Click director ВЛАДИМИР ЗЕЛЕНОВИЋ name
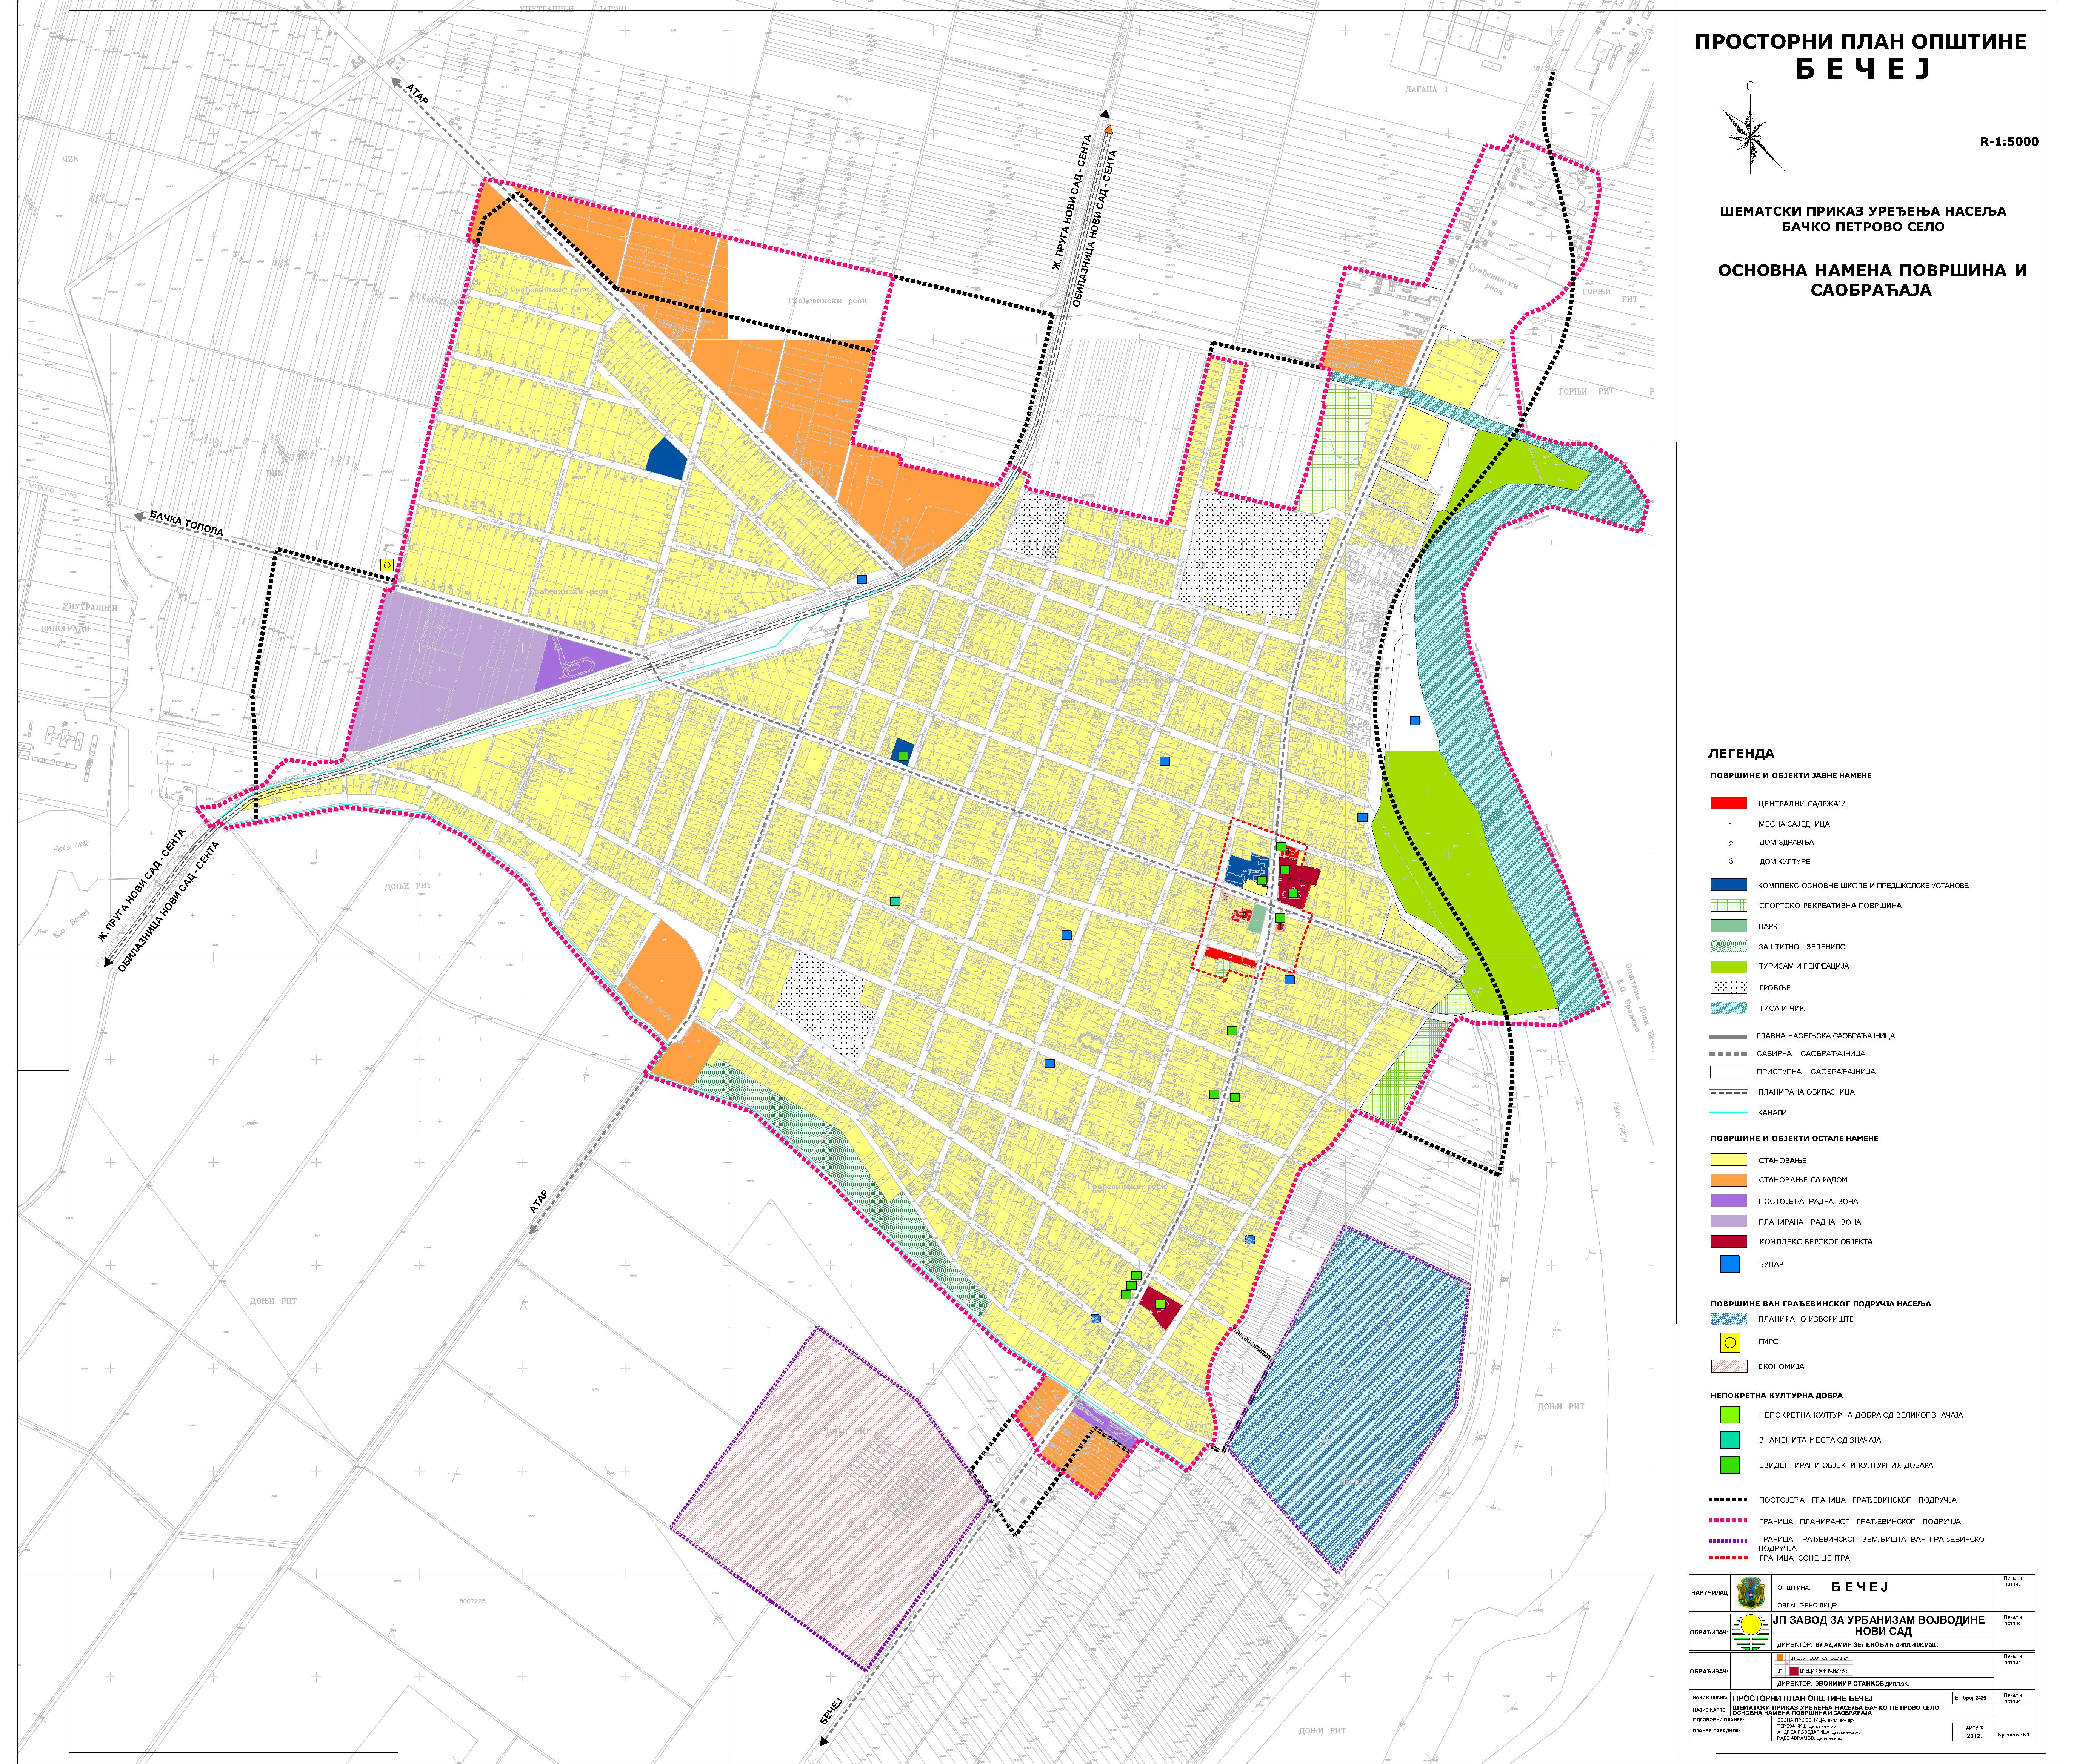Screen dimensions: 2074x1764 [1854, 1644]
